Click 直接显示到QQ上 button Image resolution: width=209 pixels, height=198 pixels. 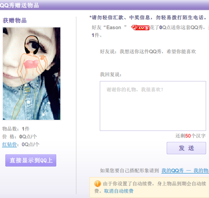click(31, 160)
